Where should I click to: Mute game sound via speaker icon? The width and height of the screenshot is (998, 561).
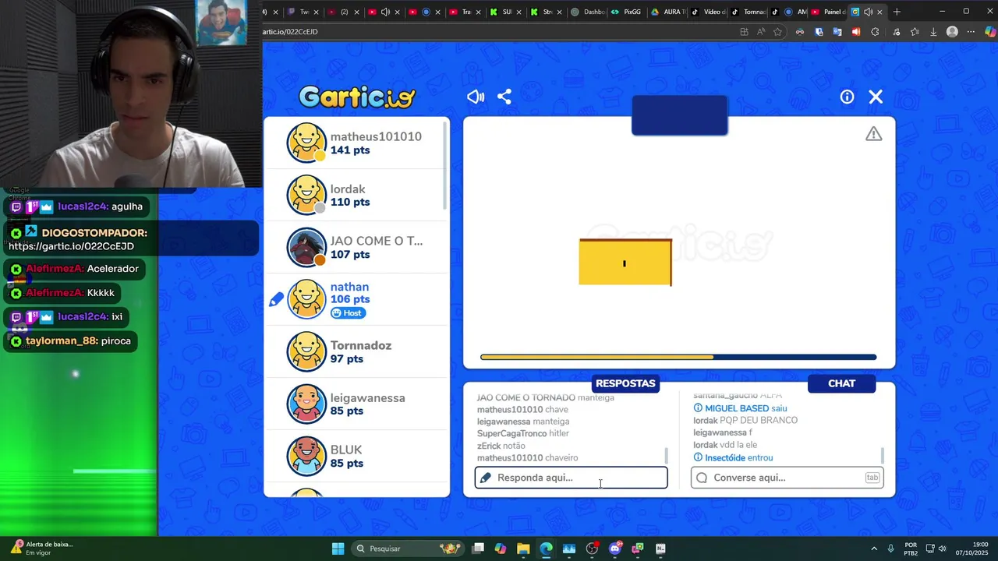[476, 97]
